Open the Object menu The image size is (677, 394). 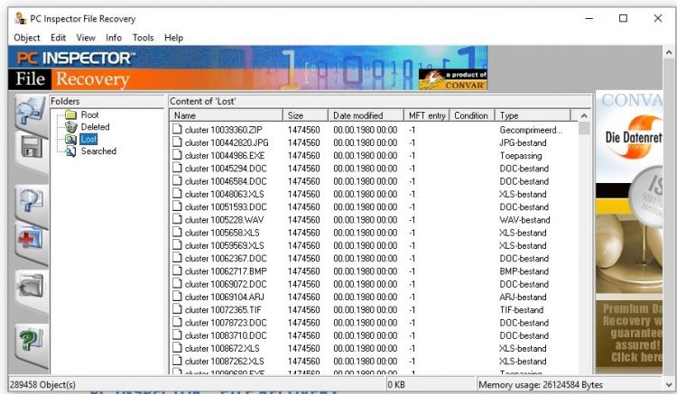(x=27, y=38)
